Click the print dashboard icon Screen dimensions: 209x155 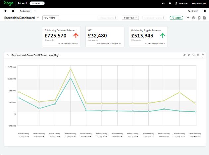click(x=204, y=18)
